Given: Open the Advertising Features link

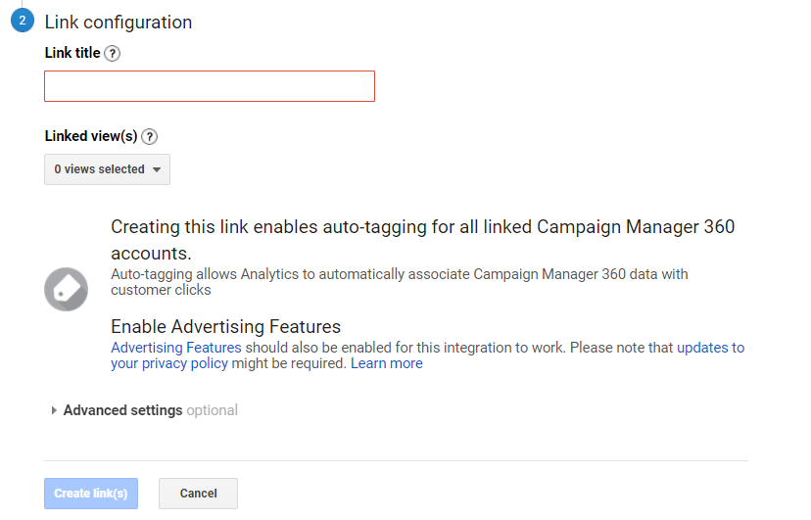Looking at the screenshot, I should click(x=175, y=348).
